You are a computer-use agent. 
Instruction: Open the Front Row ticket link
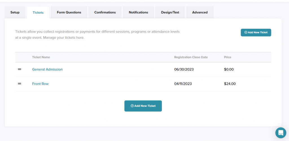(40, 84)
